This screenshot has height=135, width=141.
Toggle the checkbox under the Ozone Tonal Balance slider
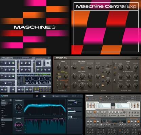click(68, 104)
